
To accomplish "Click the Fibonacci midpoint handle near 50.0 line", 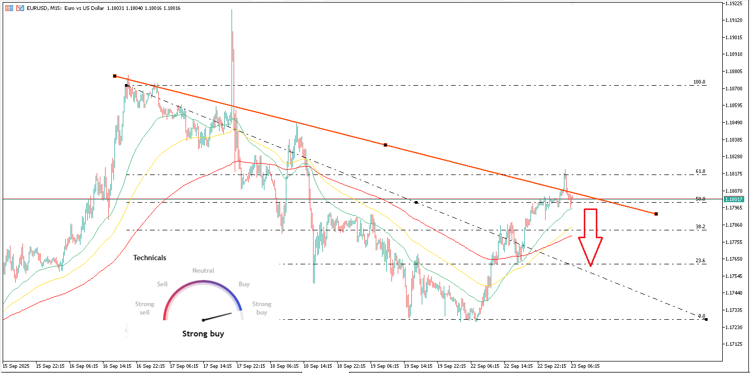I will 416,202.
